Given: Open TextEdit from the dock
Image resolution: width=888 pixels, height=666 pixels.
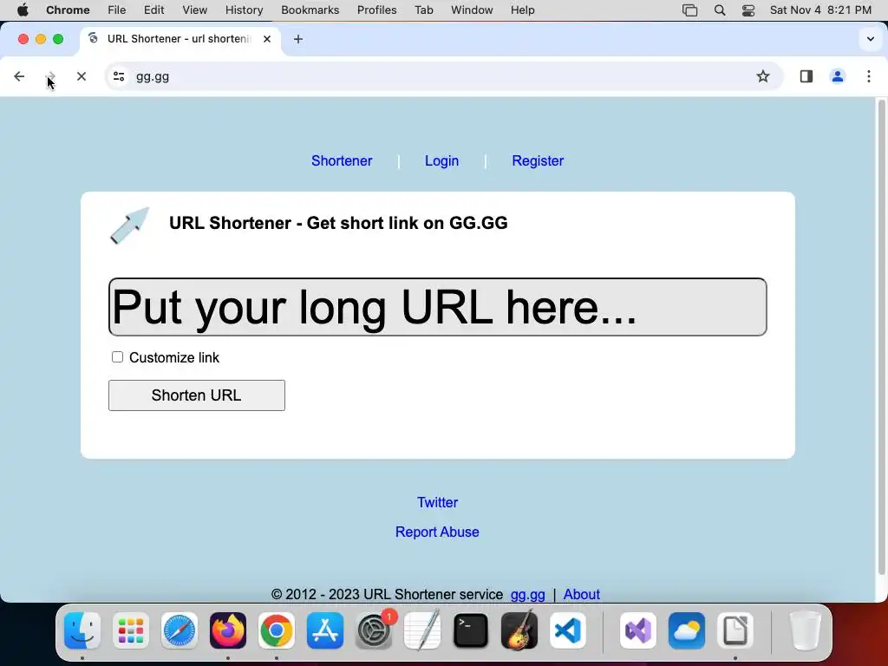Looking at the screenshot, I should 422,630.
